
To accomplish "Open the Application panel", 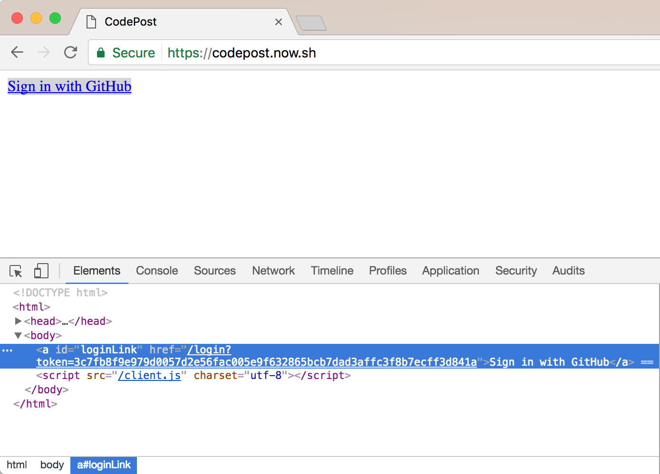I will point(450,271).
